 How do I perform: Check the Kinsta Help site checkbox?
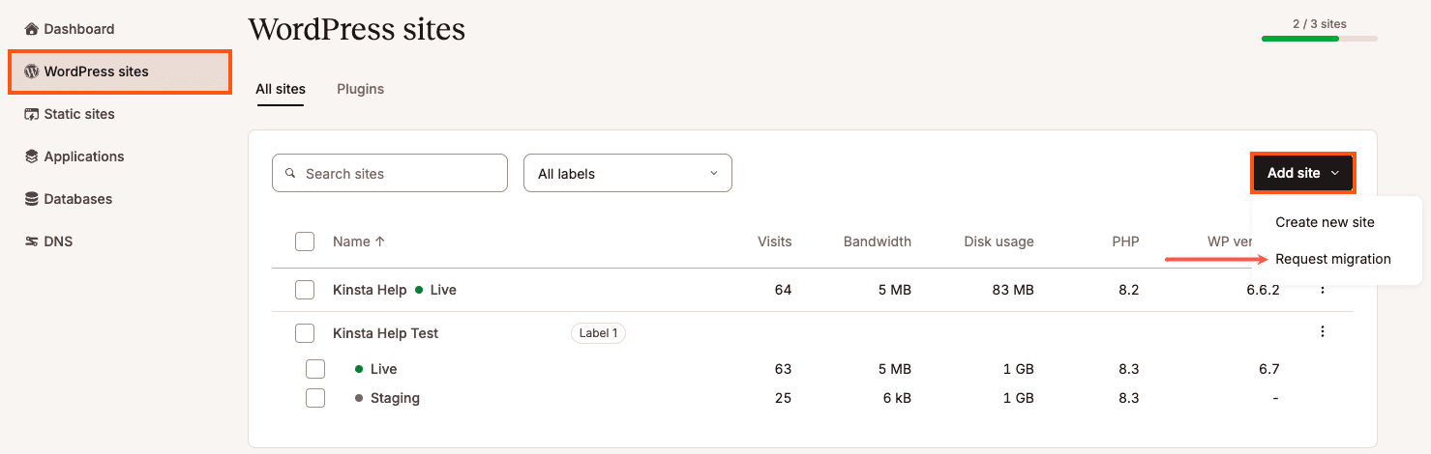coord(305,290)
